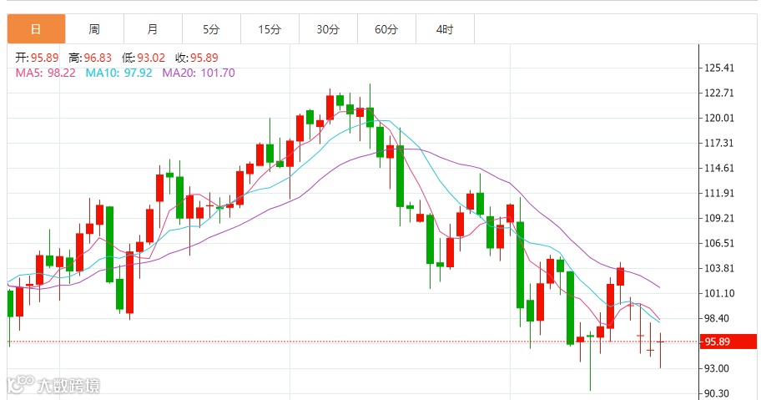761x400 pixels.
Task: Click the 125.41 price axis label
Action: (719, 68)
